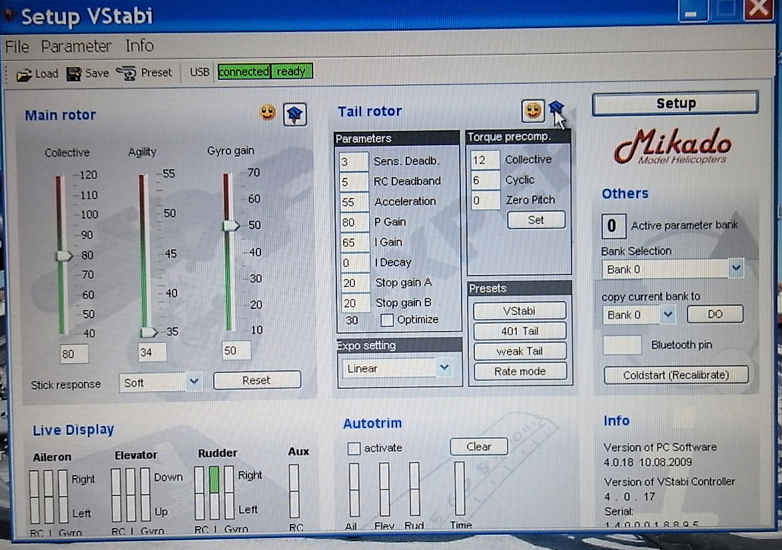This screenshot has height=550, width=782.
Task: Open the Parameter menu
Action: [77, 47]
